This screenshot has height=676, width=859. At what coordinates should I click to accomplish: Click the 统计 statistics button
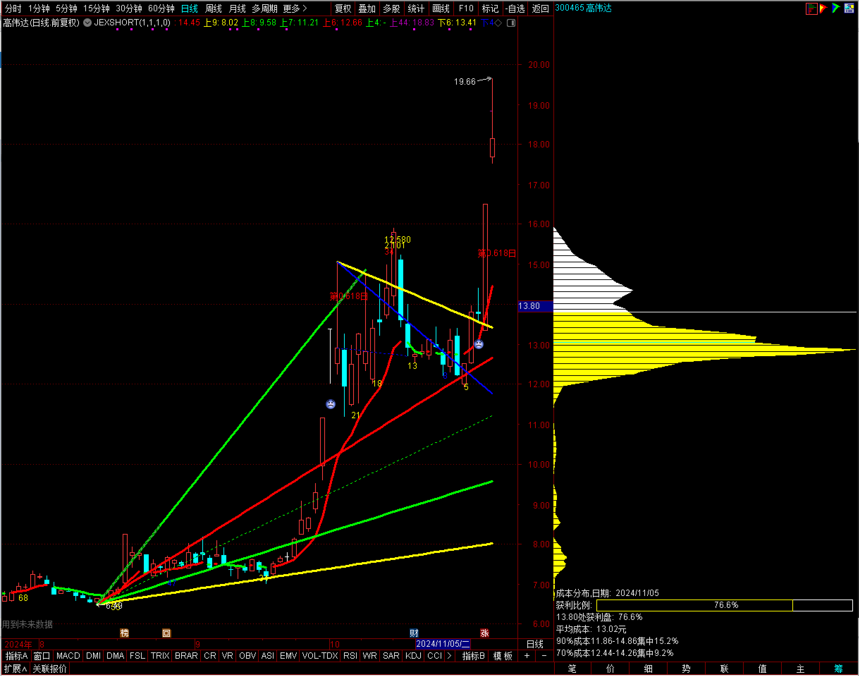(416, 8)
